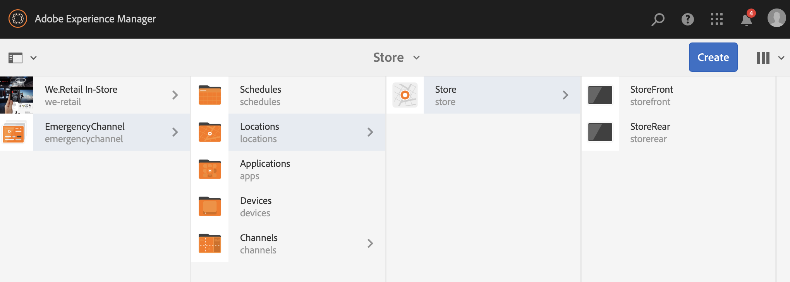Expand the Channels folder chevron

tap(370, 243)
